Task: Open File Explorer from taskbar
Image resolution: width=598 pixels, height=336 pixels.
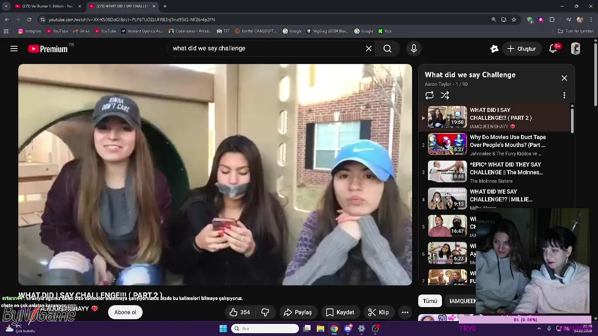Action: pyautogui.click(x=320, y=329)
